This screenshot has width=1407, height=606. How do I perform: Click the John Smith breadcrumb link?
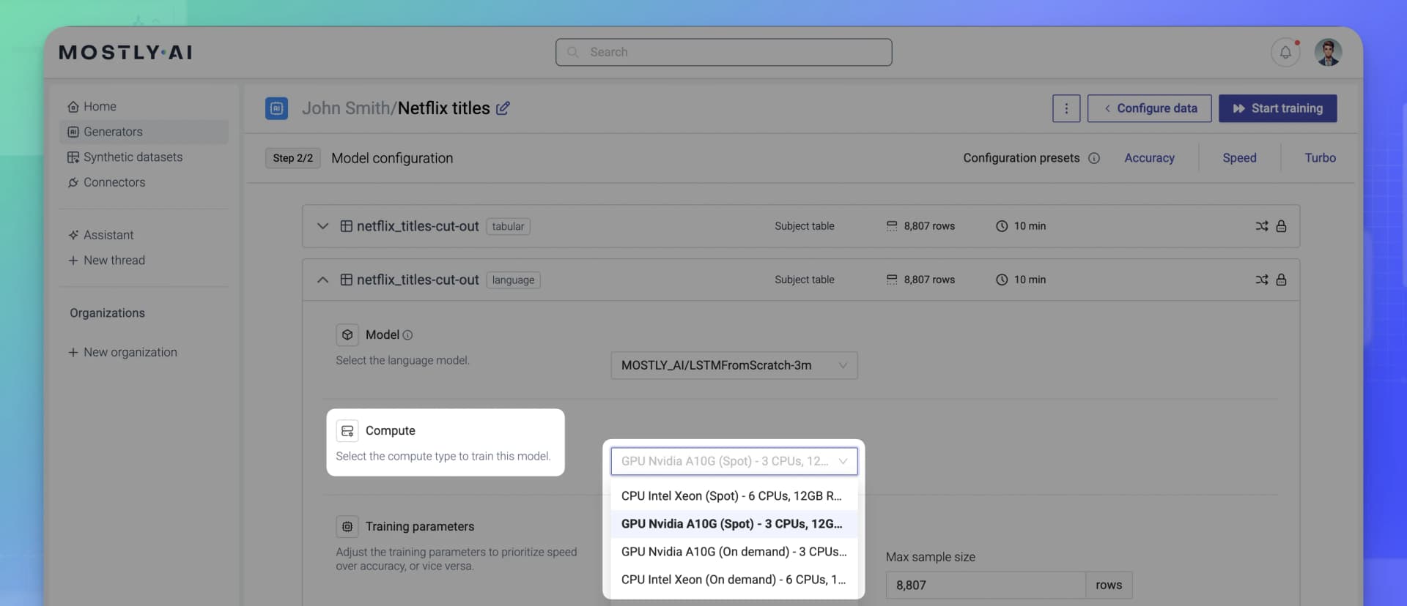pos(345,108)
